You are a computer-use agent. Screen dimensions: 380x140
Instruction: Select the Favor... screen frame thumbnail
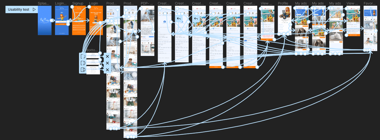coord(370,28)
